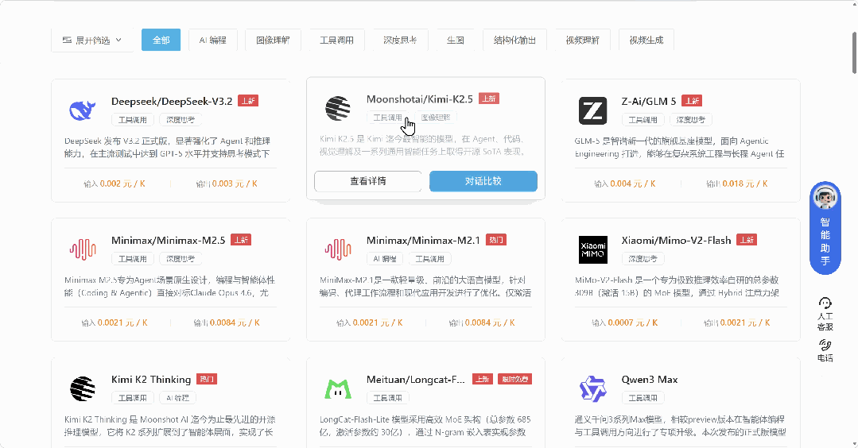858x448 pixels.
Task: Click the 深度思考 tag on DeepSeek-V3.2 card
Action: 181,120
